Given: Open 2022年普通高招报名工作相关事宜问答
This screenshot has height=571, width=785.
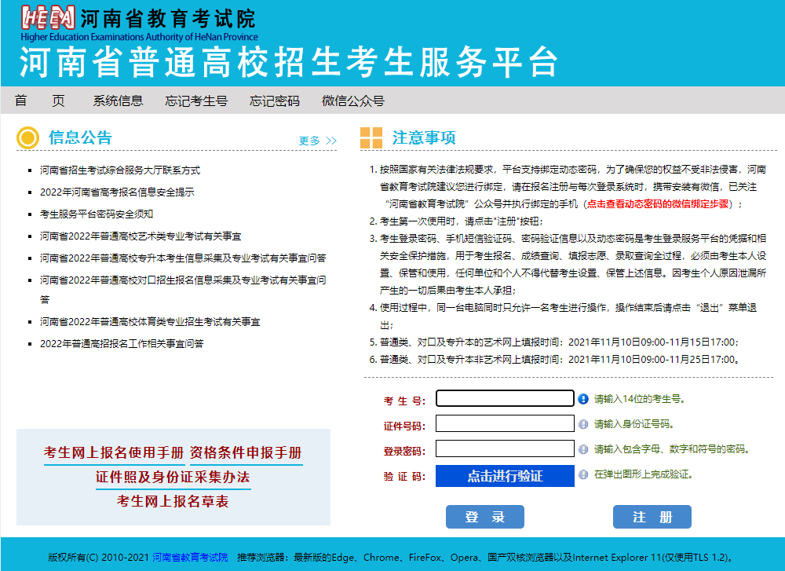Looking at the screenshot, I should pyautogui.click(x=122, y=344).
